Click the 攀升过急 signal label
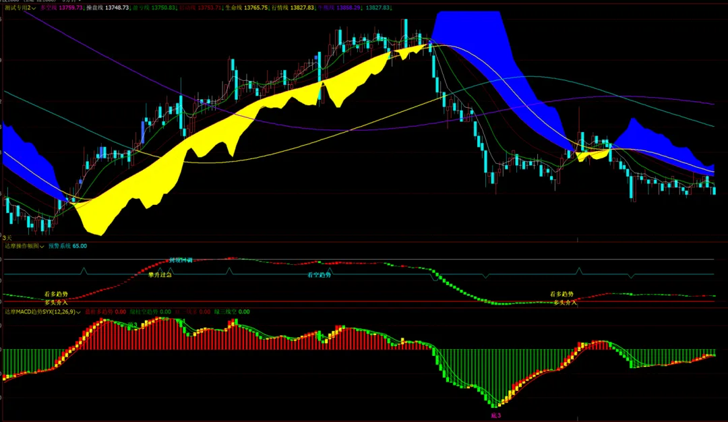This screenshot has height=422, width=728. point(160,275)
